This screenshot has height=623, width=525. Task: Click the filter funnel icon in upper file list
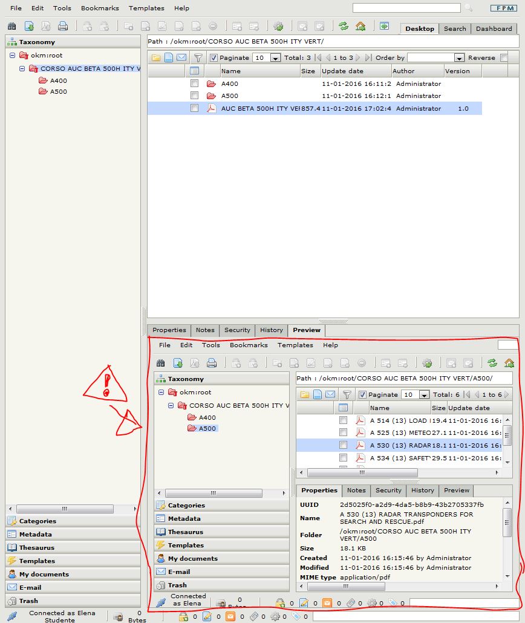click(198, 57)
